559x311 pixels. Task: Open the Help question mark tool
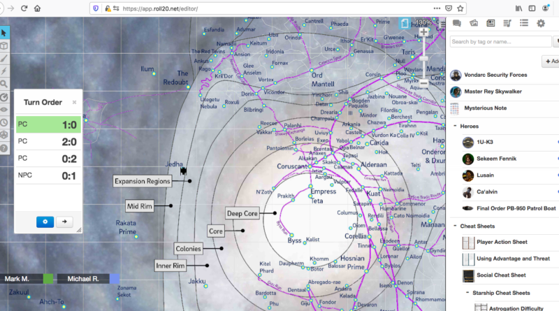(4, 147)
